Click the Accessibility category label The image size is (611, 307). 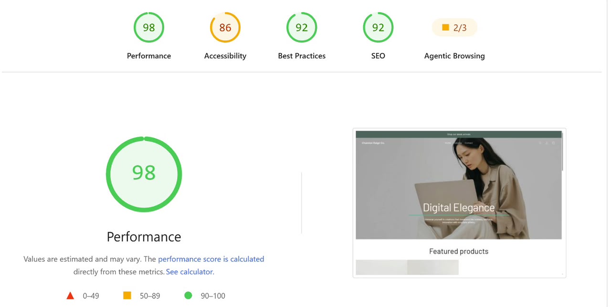225,56
